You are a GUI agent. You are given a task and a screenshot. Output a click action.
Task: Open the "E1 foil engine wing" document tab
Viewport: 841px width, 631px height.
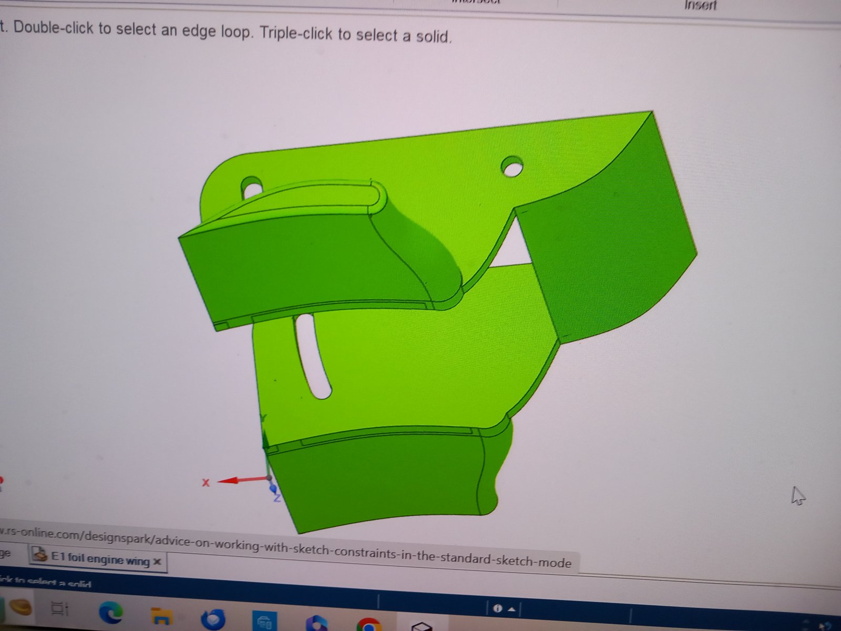(x=98, y=559)
